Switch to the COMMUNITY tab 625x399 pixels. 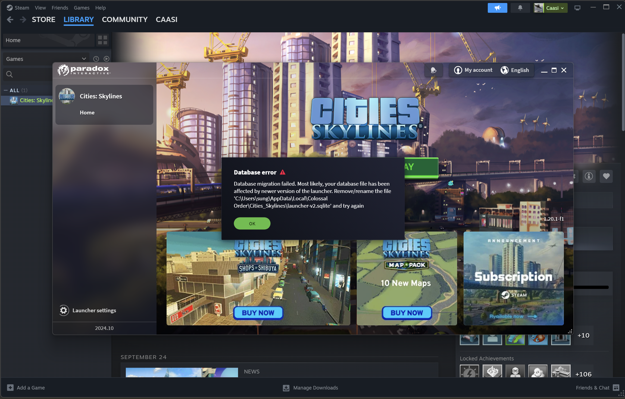pos(125,20)
